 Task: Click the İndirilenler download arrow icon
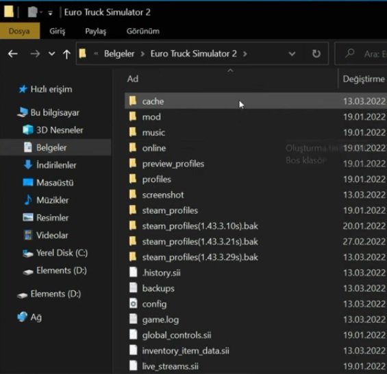28,164
